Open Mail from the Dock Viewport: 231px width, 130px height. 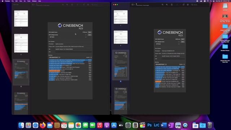click(x=50, y=125)
